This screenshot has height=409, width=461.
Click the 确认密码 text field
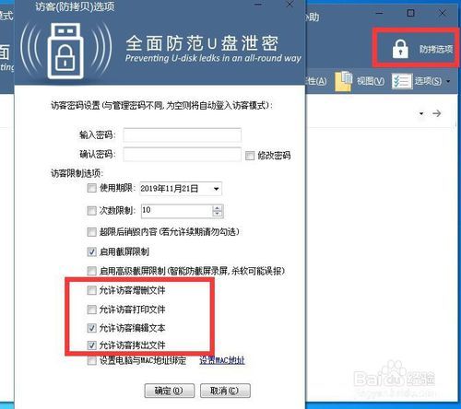(182, 154)
